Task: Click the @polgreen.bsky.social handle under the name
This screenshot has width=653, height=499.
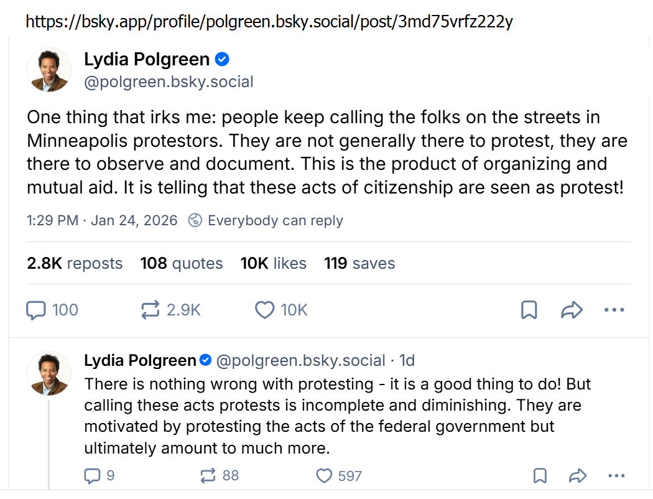Action: click(169, 82)
